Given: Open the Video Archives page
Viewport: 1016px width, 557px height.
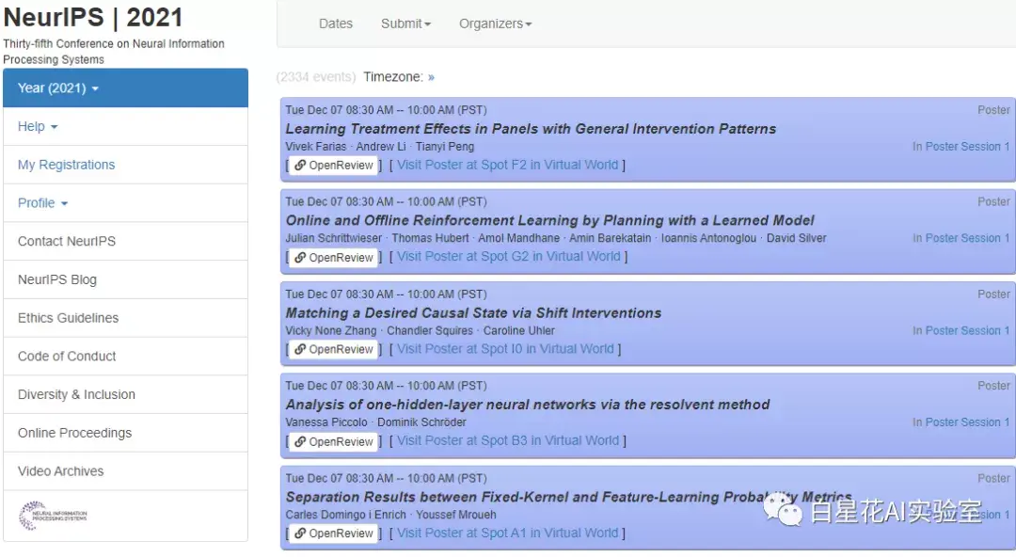Looking at the screenshot, I should [x=58, y=470].
